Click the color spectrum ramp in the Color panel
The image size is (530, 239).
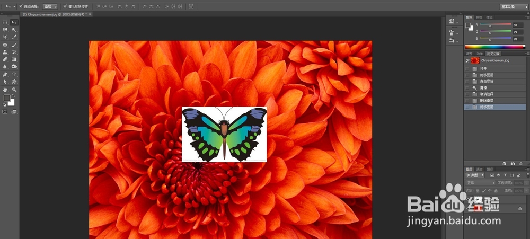[496, 47]
